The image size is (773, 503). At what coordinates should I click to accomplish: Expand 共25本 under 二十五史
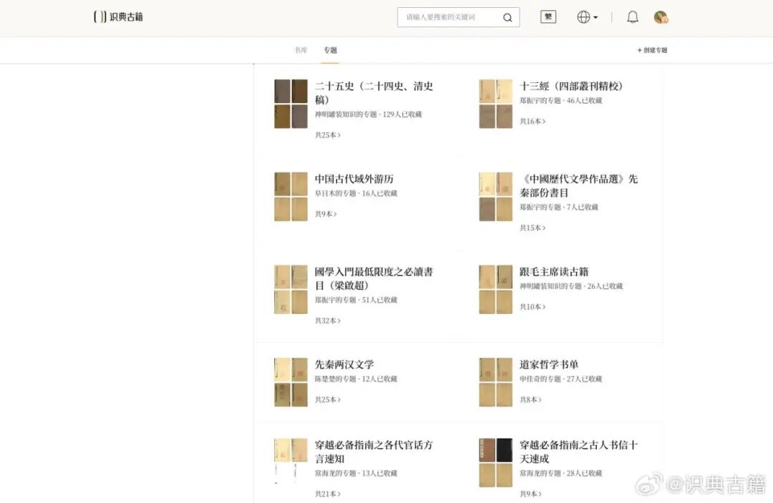coord(328,135)
